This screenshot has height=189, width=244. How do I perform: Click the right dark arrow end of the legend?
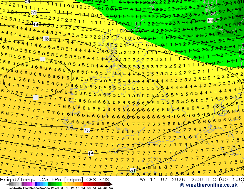tap(110, 184)
